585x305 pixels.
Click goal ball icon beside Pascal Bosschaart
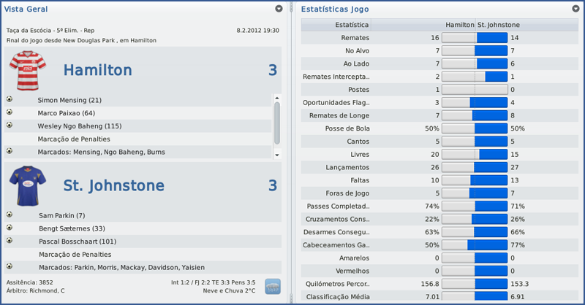tap(10, 241)
